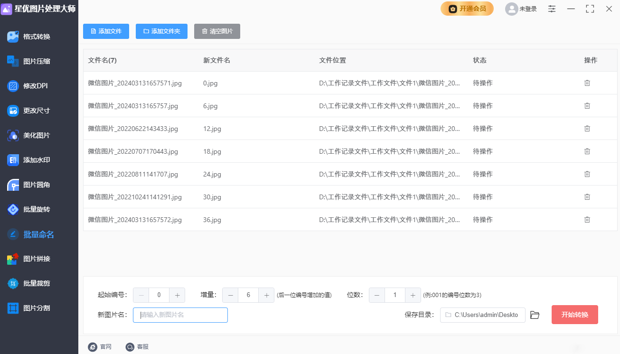Delete the row for 18.jpg
The height and width of the screenshot is (354, 620).
[587, 151]
